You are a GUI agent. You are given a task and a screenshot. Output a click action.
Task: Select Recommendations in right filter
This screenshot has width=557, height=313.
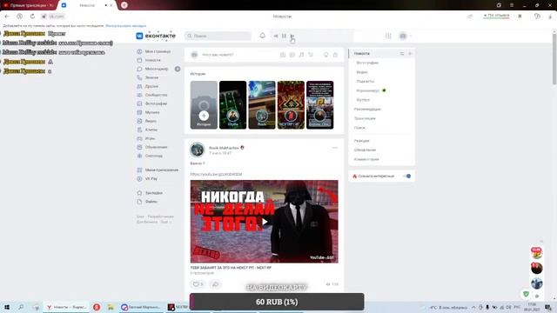click(x=367, y=109)
